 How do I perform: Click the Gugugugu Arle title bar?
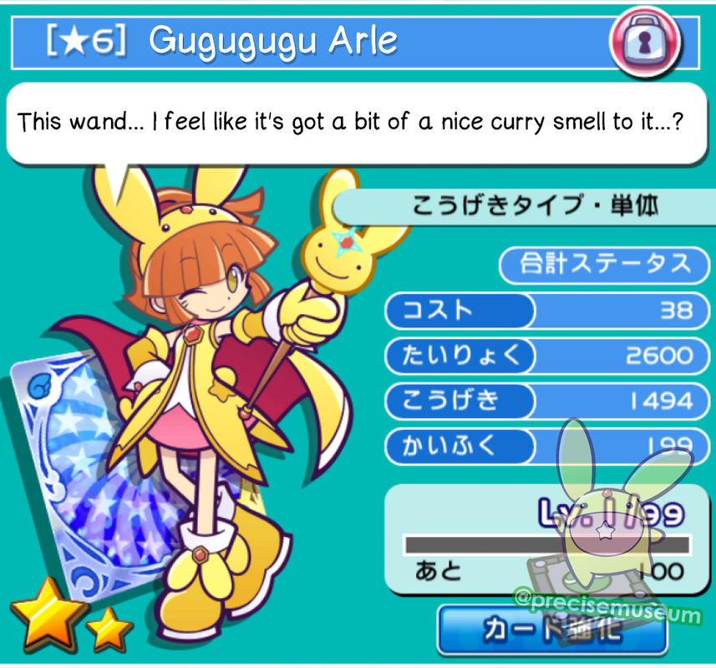[356, 43]
